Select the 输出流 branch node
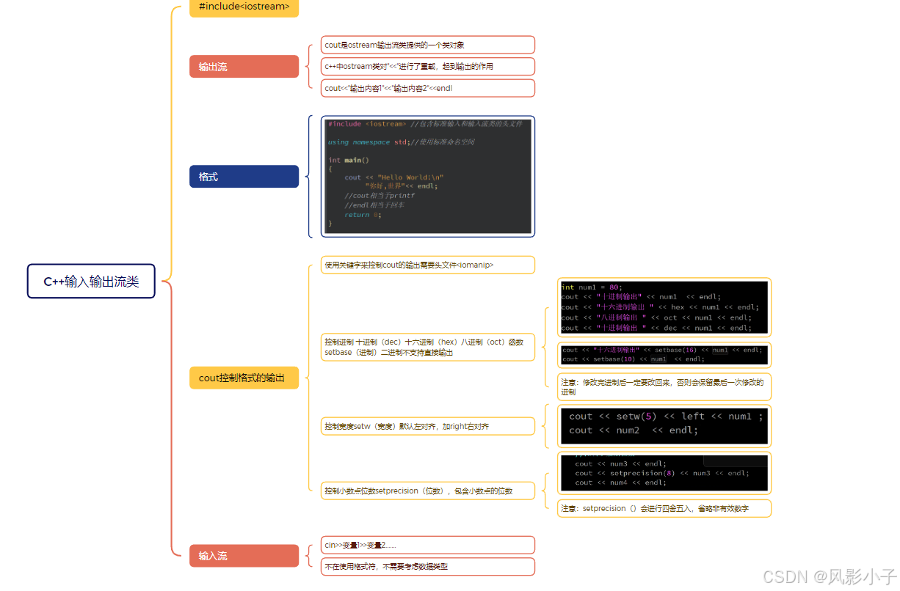The height and width of the screenshot is (591, 900). 244,67
